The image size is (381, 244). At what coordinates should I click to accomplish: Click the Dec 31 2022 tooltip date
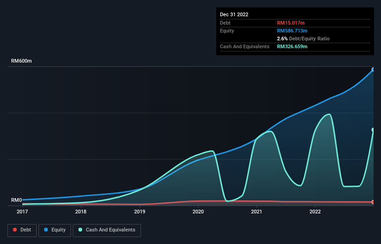click(x=234, y=14)
